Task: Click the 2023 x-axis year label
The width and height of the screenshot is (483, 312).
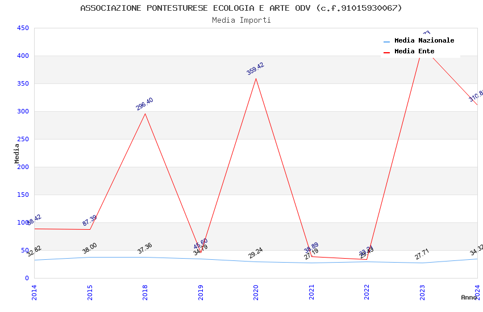Action: (422, 292)
